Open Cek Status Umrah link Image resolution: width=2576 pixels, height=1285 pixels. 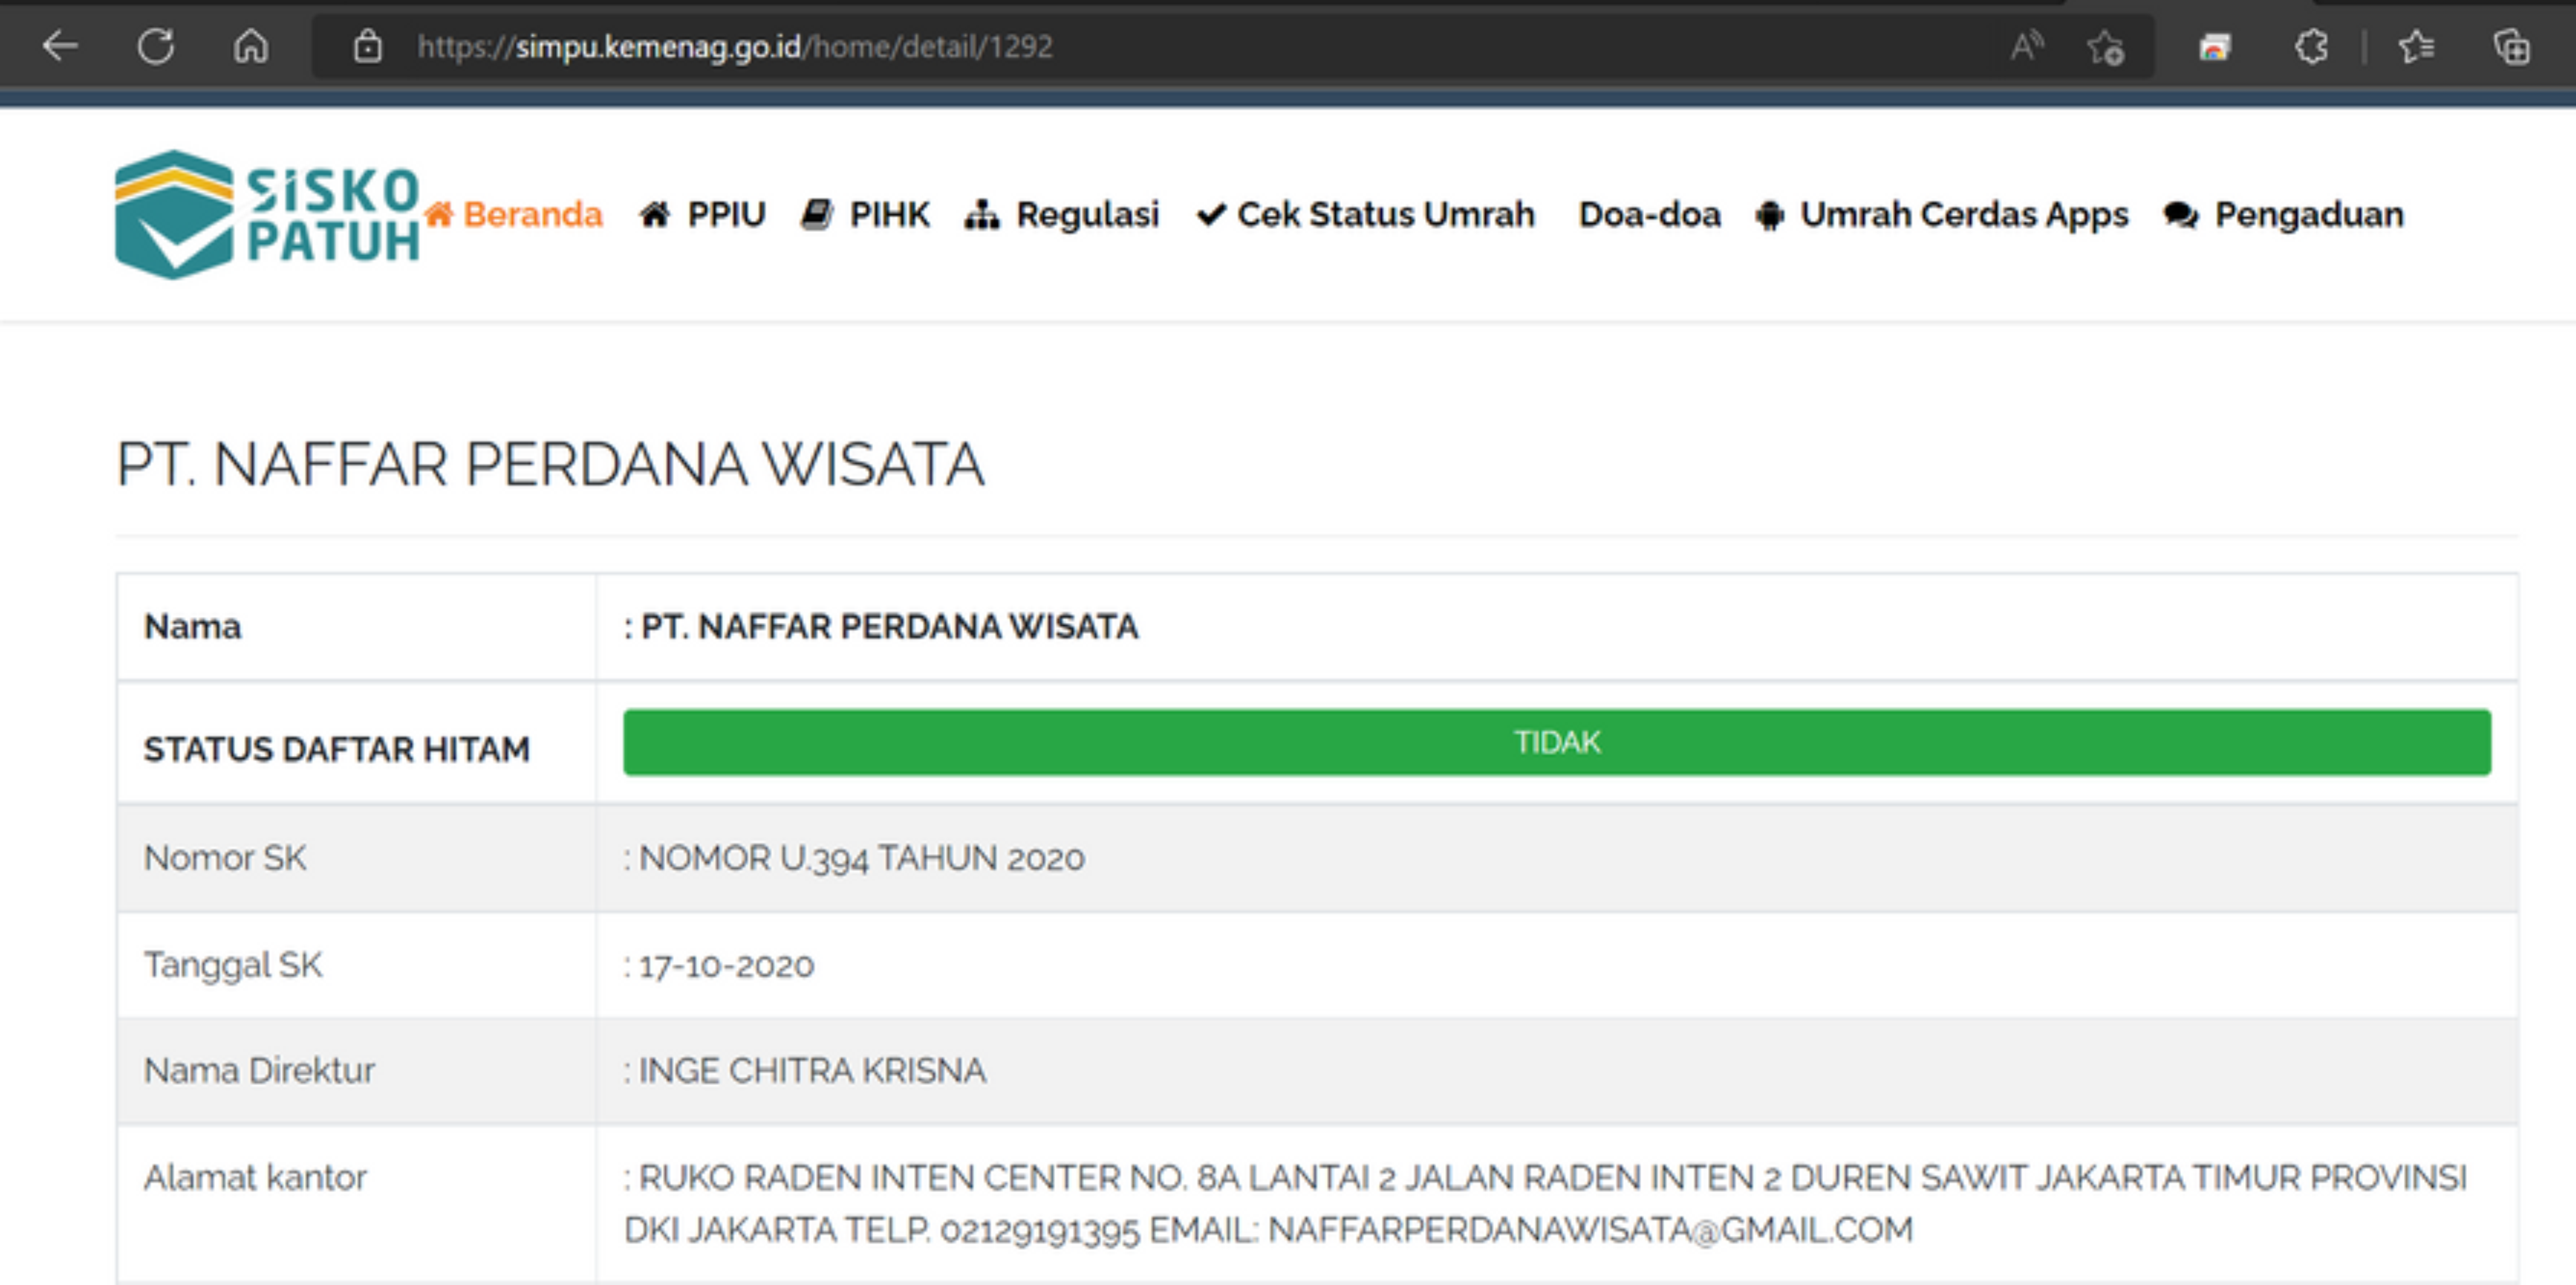1366,214
